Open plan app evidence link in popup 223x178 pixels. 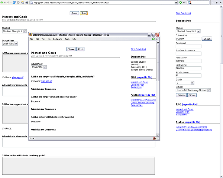pos(46,81)
